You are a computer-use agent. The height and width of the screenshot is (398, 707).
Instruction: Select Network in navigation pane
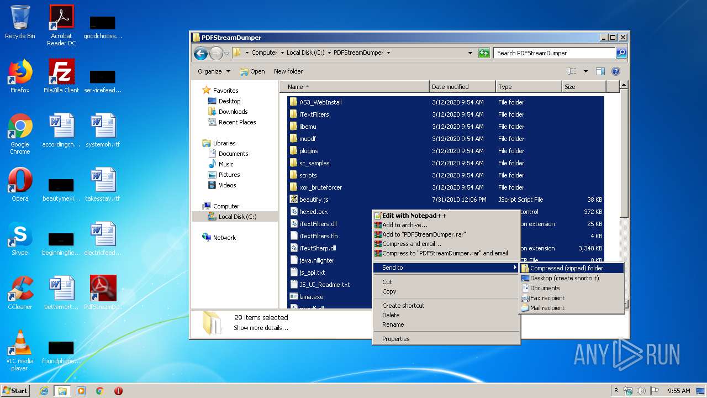(219, 238)
